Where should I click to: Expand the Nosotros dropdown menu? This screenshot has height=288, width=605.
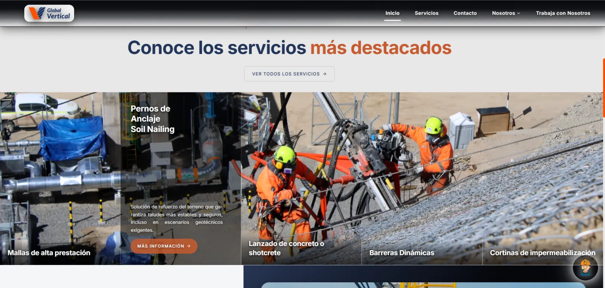coord(506,13)
